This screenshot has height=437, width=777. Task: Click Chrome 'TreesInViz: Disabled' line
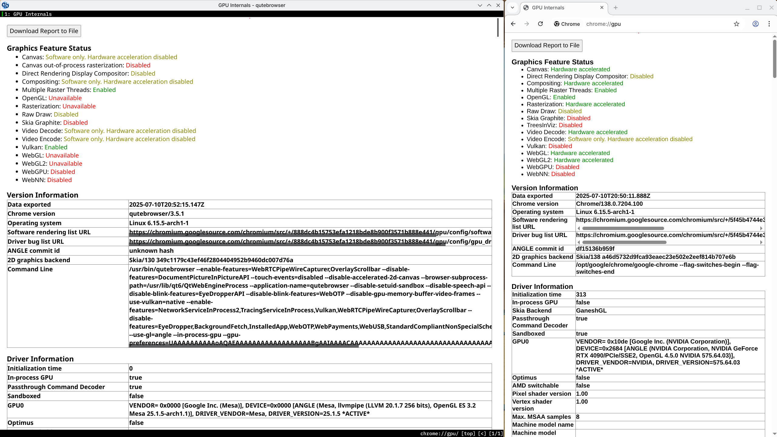click(x=555, y=125)
